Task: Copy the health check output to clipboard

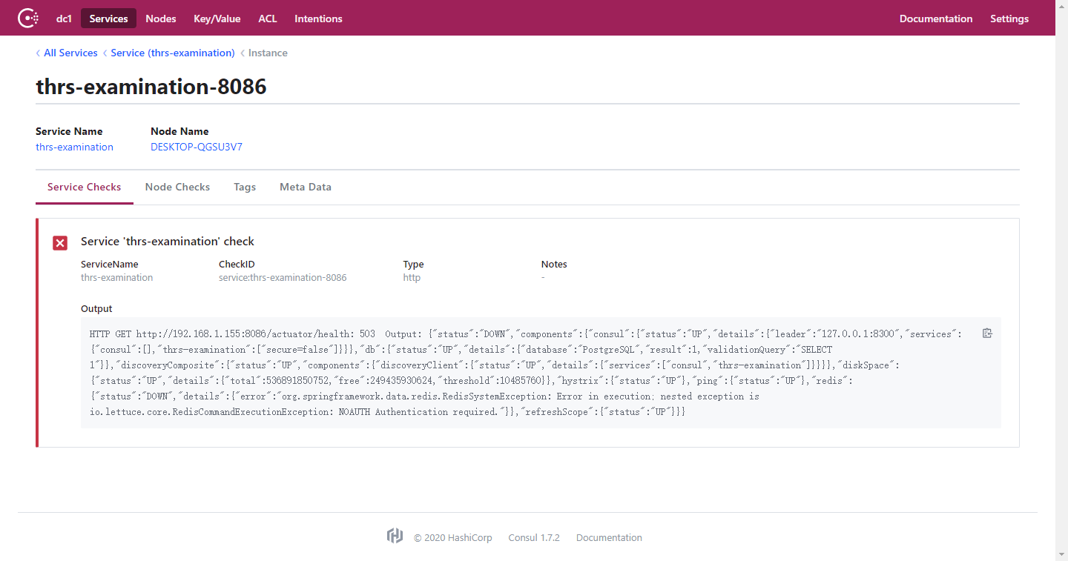Action: tap(986, 333)
